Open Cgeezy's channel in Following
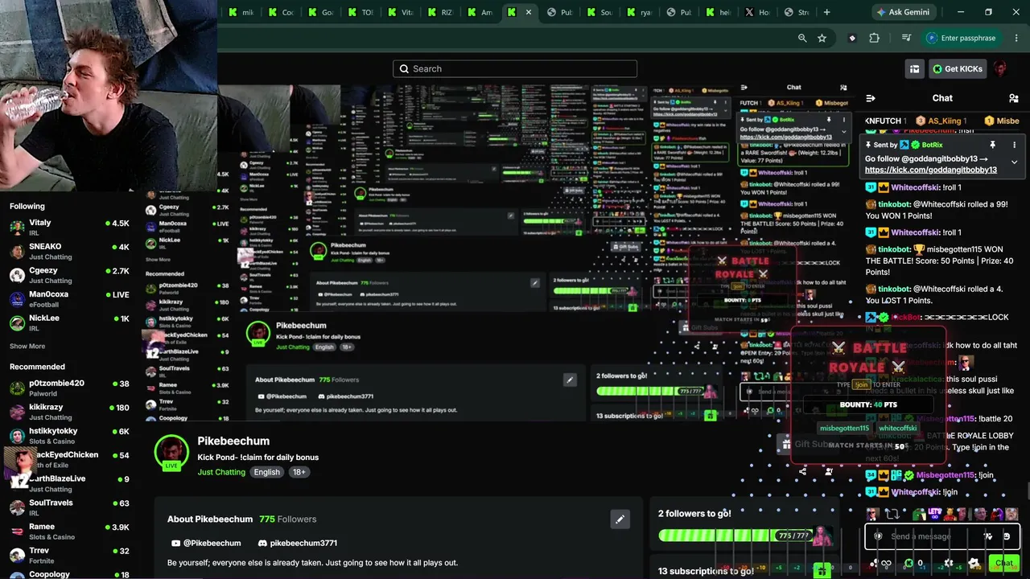The image size is (1030, 579). [68, 275]
